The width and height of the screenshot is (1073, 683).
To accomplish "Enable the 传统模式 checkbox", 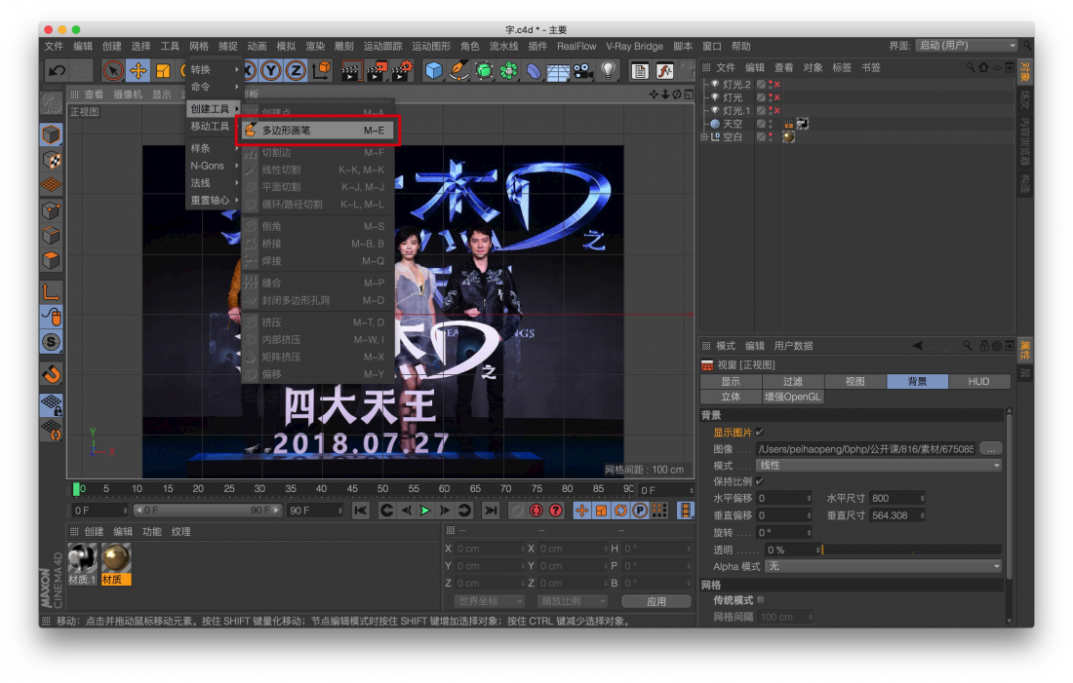I will coord(761,600).
